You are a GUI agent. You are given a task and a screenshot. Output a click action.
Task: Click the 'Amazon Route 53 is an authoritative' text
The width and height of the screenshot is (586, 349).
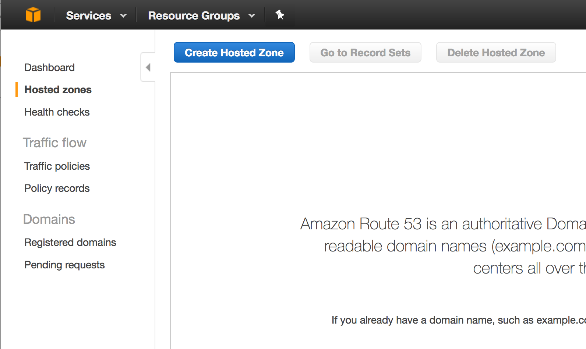[x=421, y=224]
